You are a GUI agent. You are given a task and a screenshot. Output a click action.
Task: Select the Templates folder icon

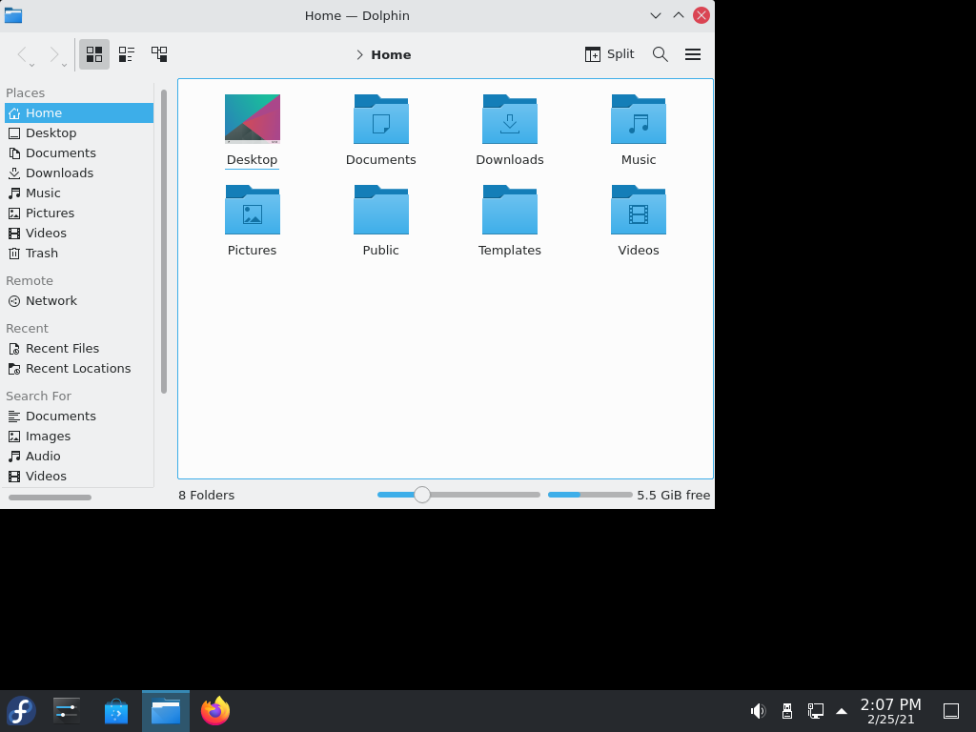[510, 209]
